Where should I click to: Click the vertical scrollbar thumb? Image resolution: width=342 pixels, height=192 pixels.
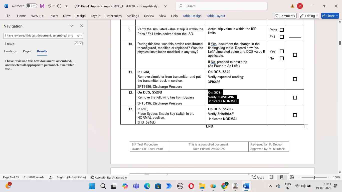340,43
